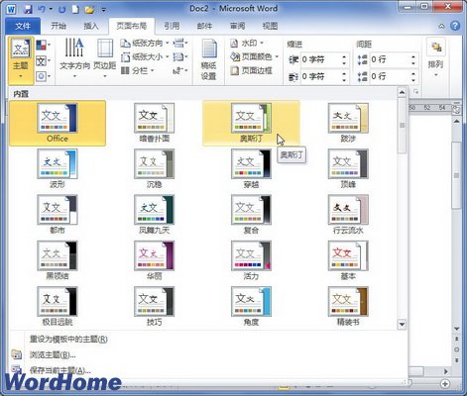Select the Office theme thumbnail

pos(58,123)
